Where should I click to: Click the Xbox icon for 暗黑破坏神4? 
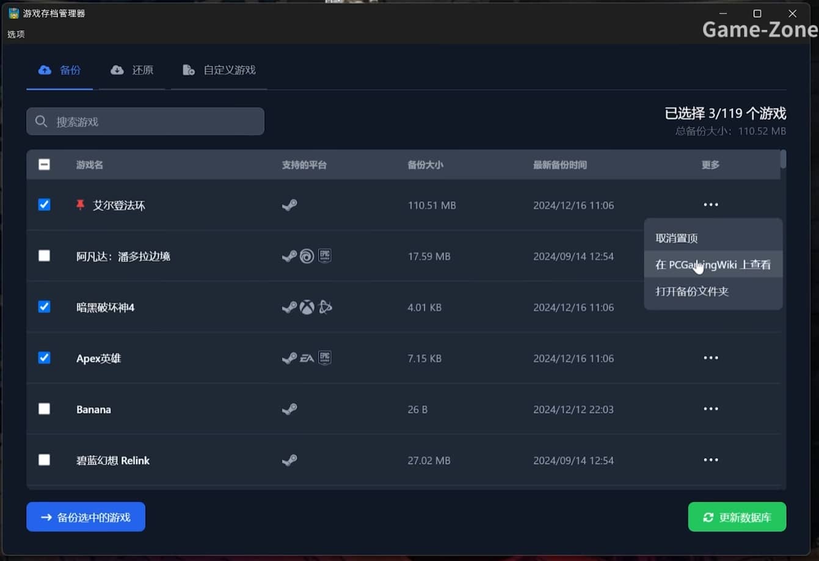307,307
